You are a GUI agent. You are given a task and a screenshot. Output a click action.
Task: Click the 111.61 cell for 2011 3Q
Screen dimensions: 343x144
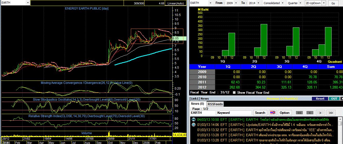(279, 82)
